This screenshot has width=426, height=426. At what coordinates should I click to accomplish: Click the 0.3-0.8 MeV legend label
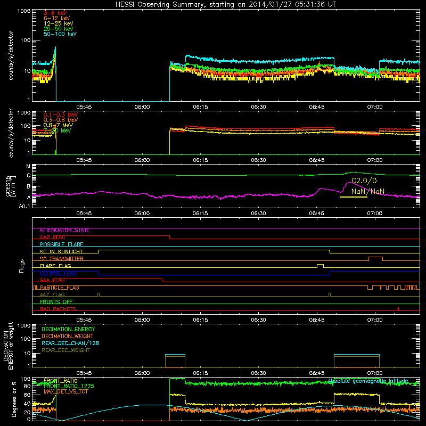[x=61, y=120]
